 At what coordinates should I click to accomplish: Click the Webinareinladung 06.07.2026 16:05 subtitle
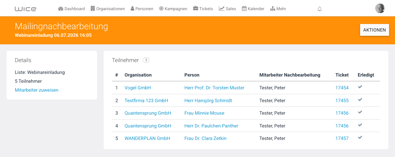point(53,35)
